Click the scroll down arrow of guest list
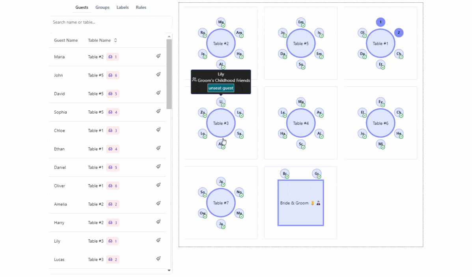The height and width of the screenshot is (277, 472). (169, 270)
